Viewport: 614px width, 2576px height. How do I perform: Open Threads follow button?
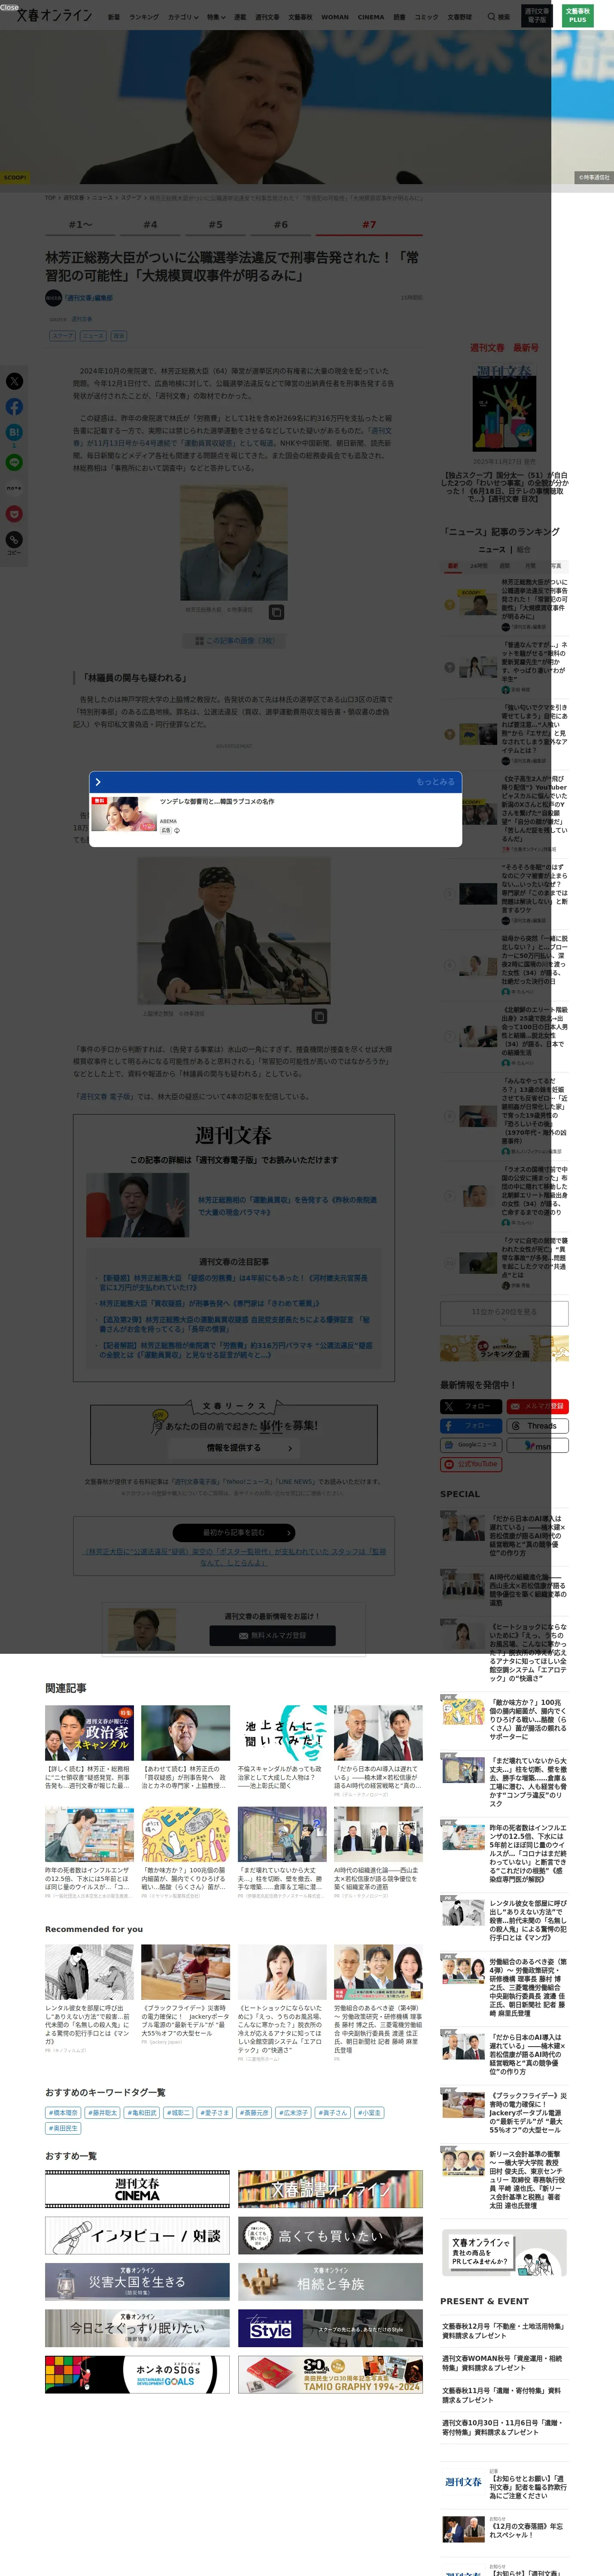coord(538,1425)
